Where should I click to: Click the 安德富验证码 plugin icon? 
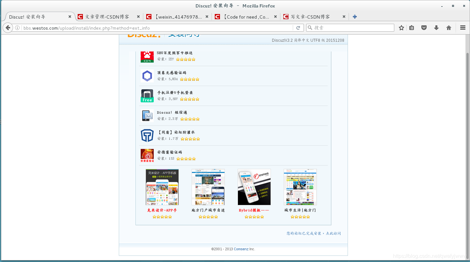click(x=147, y=155)
